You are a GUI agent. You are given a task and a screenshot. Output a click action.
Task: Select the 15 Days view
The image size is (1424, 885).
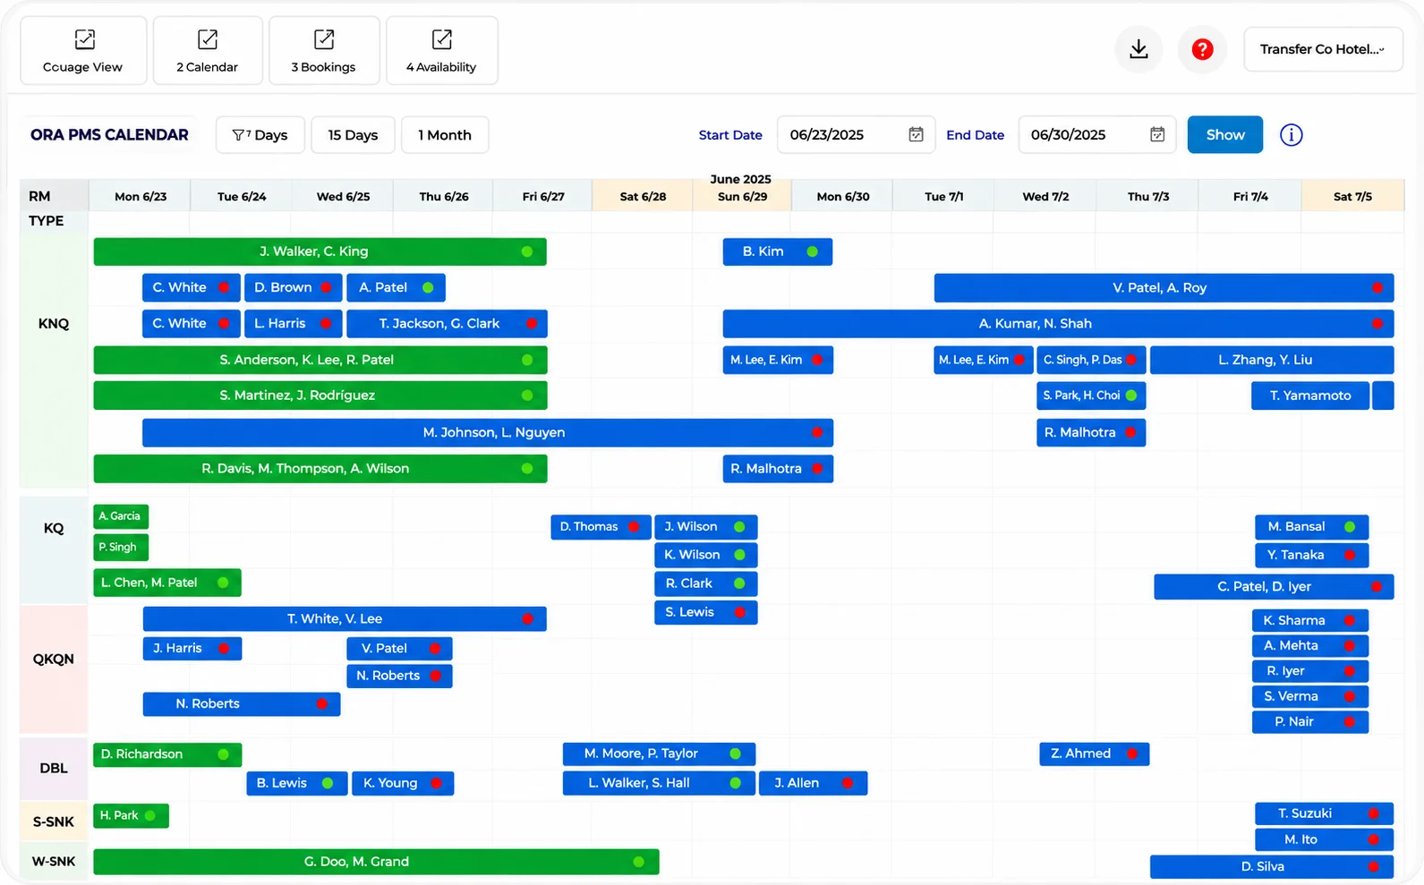pos(353,135)
